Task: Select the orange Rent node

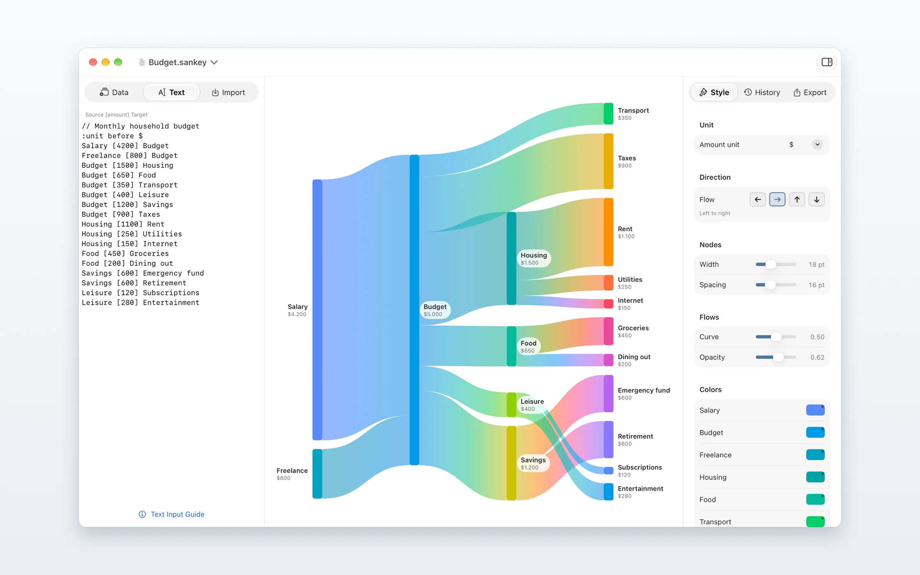Action: click(608, 232)
